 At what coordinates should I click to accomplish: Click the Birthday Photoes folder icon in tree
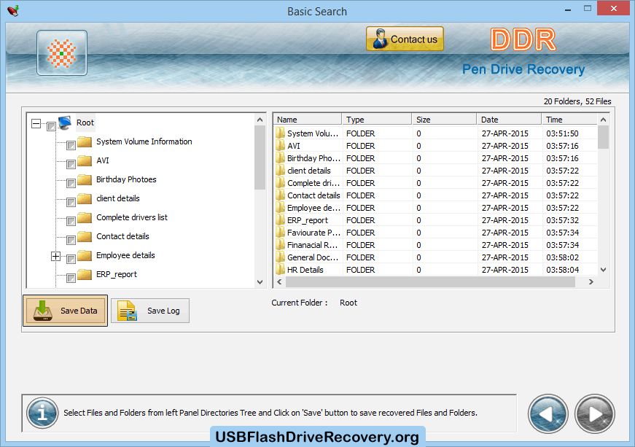tap(85, 179)
